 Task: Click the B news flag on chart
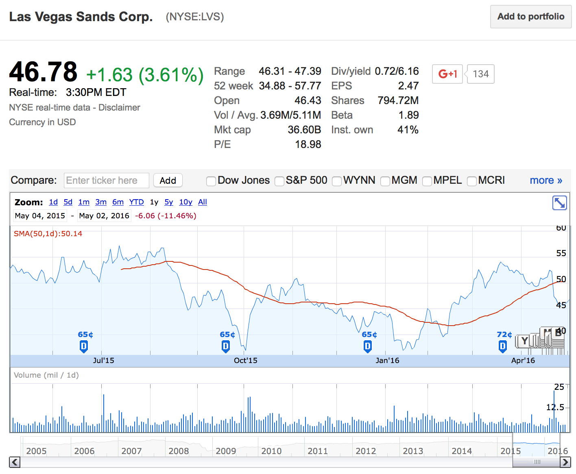[x=558, y=333]
